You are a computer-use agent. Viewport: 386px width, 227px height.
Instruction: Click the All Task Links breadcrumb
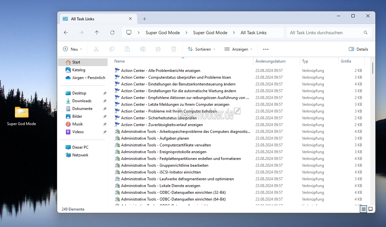(x=253, y=33)
